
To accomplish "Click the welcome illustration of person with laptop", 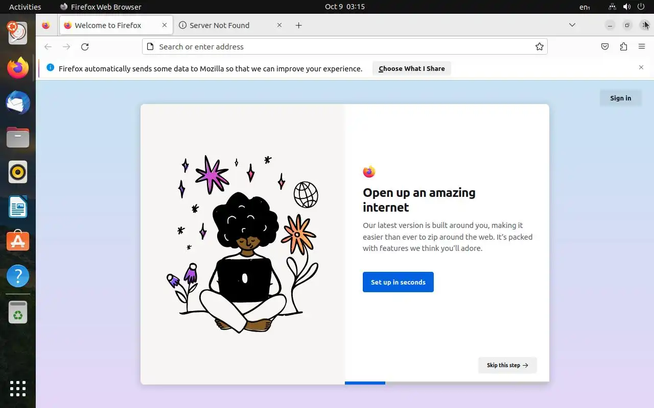I will tap(243, 244).
